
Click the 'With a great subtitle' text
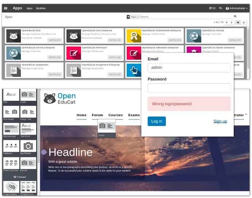tap(63, 162)
